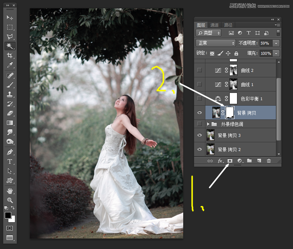Click the fx layer style icon
Viewport: 293px width, 249px height.
[x=220, y=161]
